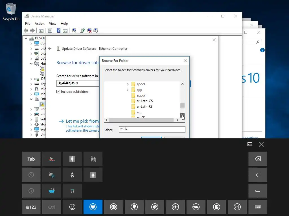This screenshot has width=289, height=216.
Task: Expand the Keyboards 'Key' tree node
Action: point(31,84)
